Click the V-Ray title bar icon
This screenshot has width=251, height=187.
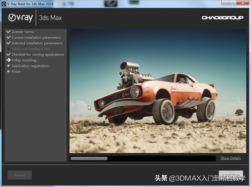coord(4,4)
